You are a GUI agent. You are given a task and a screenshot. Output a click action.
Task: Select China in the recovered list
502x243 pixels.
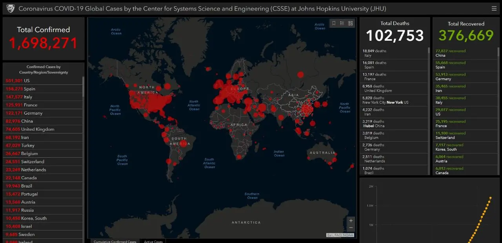440,53
